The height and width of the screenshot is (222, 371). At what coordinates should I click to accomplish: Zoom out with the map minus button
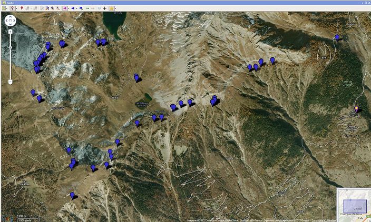10,82
